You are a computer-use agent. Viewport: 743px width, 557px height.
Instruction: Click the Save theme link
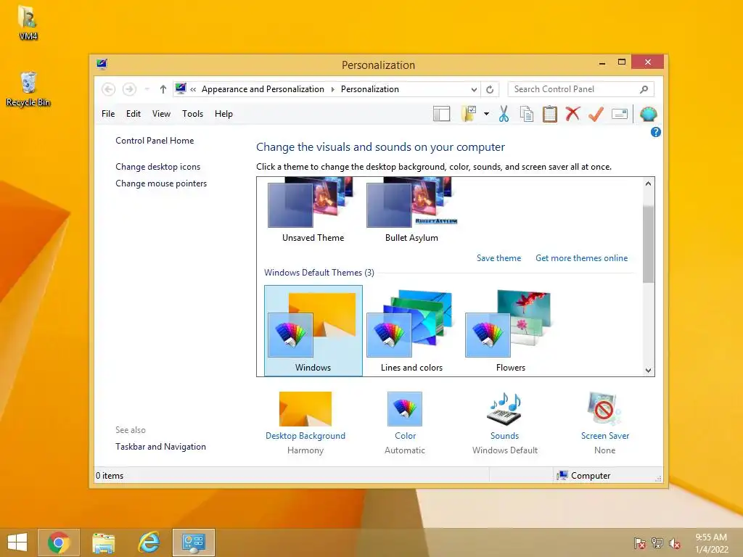coord(498,258)
